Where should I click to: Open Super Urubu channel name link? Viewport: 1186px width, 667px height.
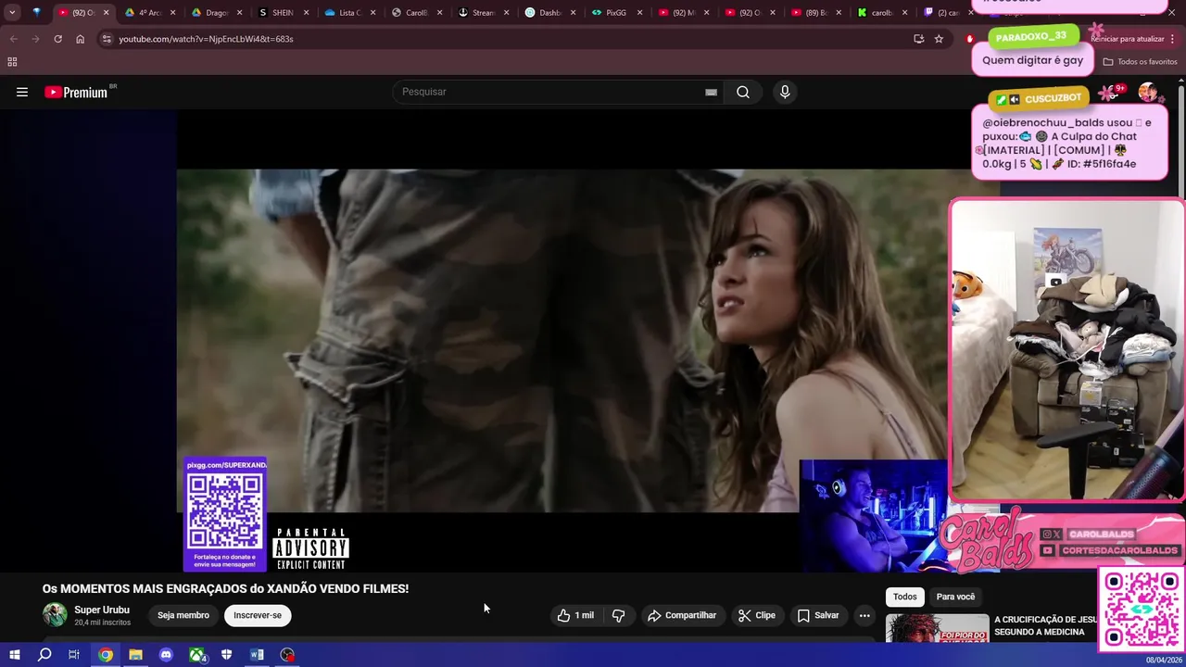[x=102, y=610]
